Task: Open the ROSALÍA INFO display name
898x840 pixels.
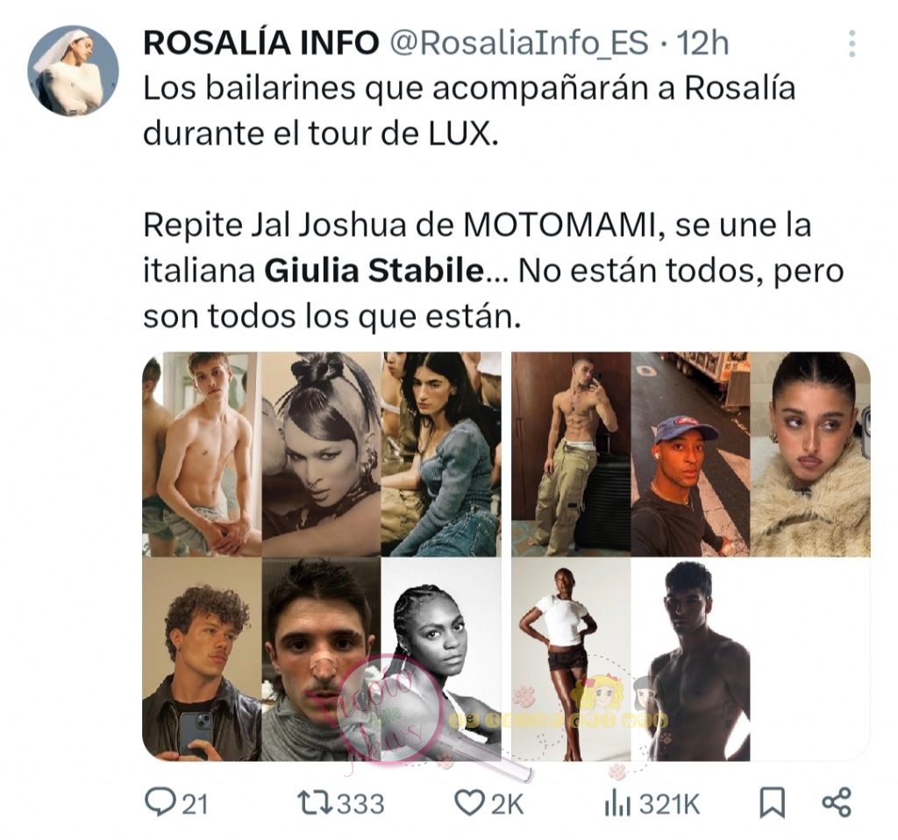Action: (261, 43)
